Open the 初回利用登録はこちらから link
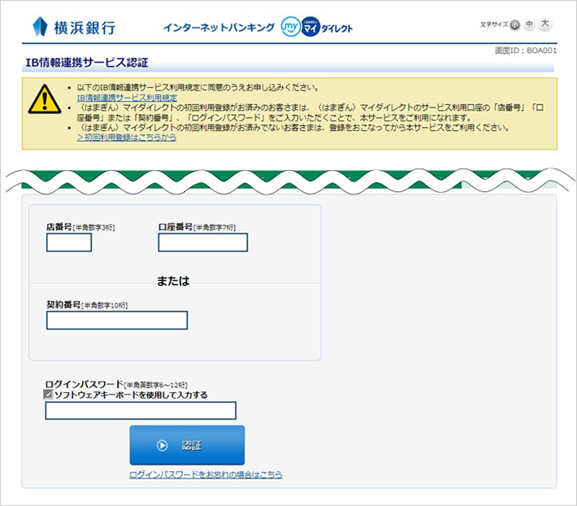This screenshot has height=506, width=577. click(x=127, y=137)
